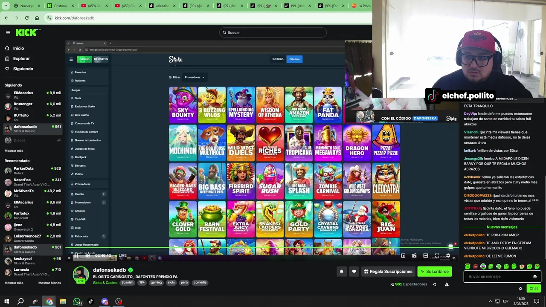Open emoji picker in chat input
The height and width of the screenshot is (307, 546).
(x=535, y=276)
